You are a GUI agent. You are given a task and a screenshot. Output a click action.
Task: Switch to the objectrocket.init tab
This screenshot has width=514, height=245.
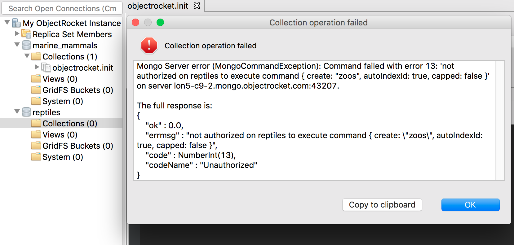158,5
